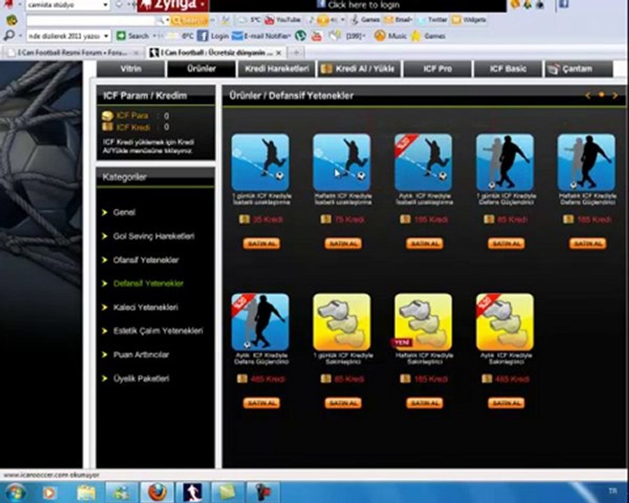Select the Ofansif Yetenekler category
Image resolution: width=629 pixels, height=503 pixels.
(x=145, y=260)
